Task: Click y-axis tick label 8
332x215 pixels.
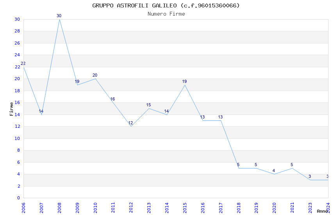Action: (19, 150)
